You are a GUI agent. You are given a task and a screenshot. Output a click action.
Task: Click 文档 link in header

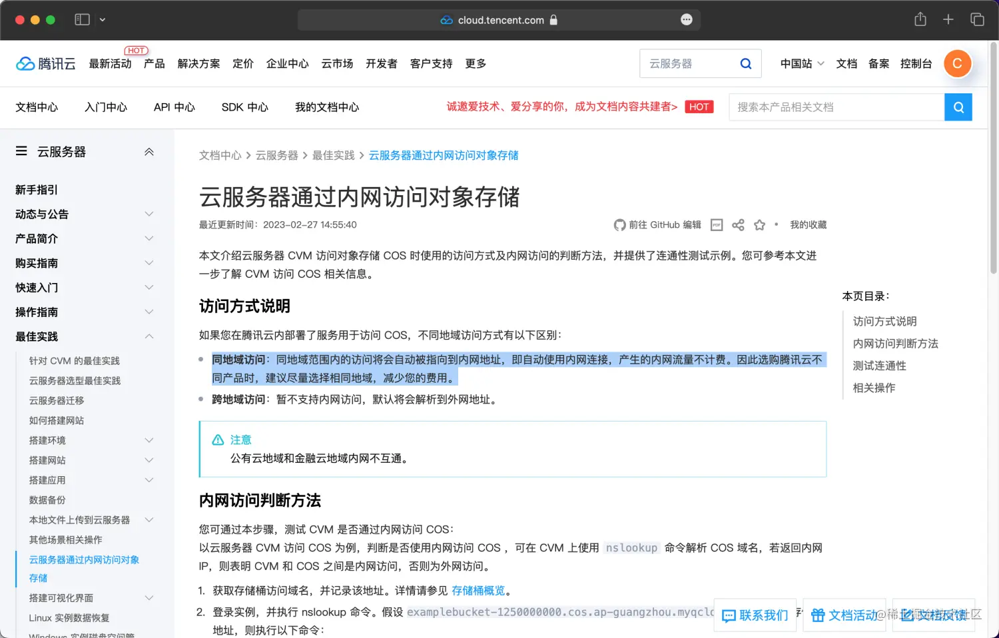click(846, 63)
